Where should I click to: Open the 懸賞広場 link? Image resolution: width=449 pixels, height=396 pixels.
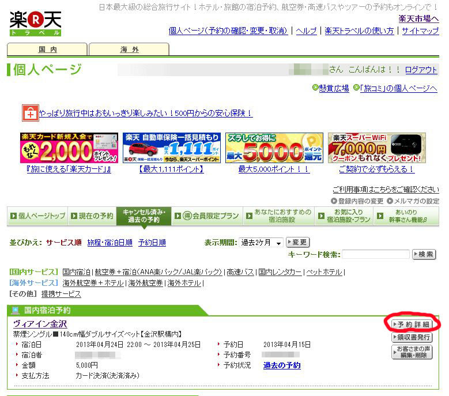(x=334, y=88)
